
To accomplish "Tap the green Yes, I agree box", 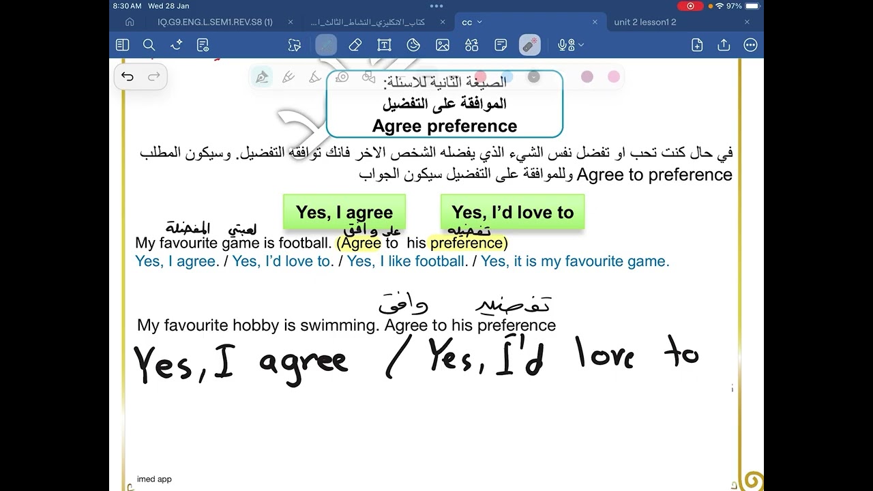I will click(x=344, y=212).
